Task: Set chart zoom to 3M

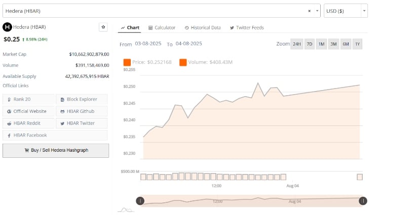Action: (333, 44)
